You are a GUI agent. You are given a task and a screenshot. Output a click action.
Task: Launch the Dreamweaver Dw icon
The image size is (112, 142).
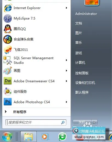8,81
